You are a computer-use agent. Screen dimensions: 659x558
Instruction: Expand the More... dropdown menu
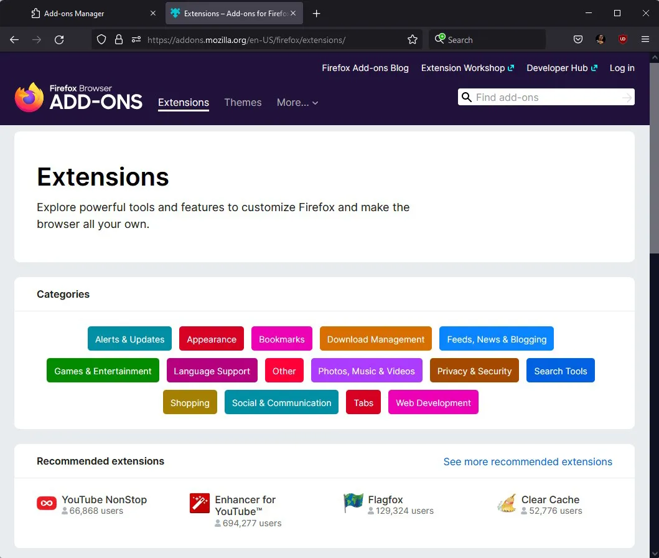click(297, 103)
